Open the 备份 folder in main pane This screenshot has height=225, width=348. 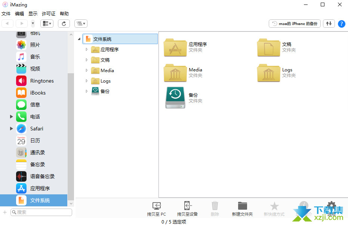175,98
